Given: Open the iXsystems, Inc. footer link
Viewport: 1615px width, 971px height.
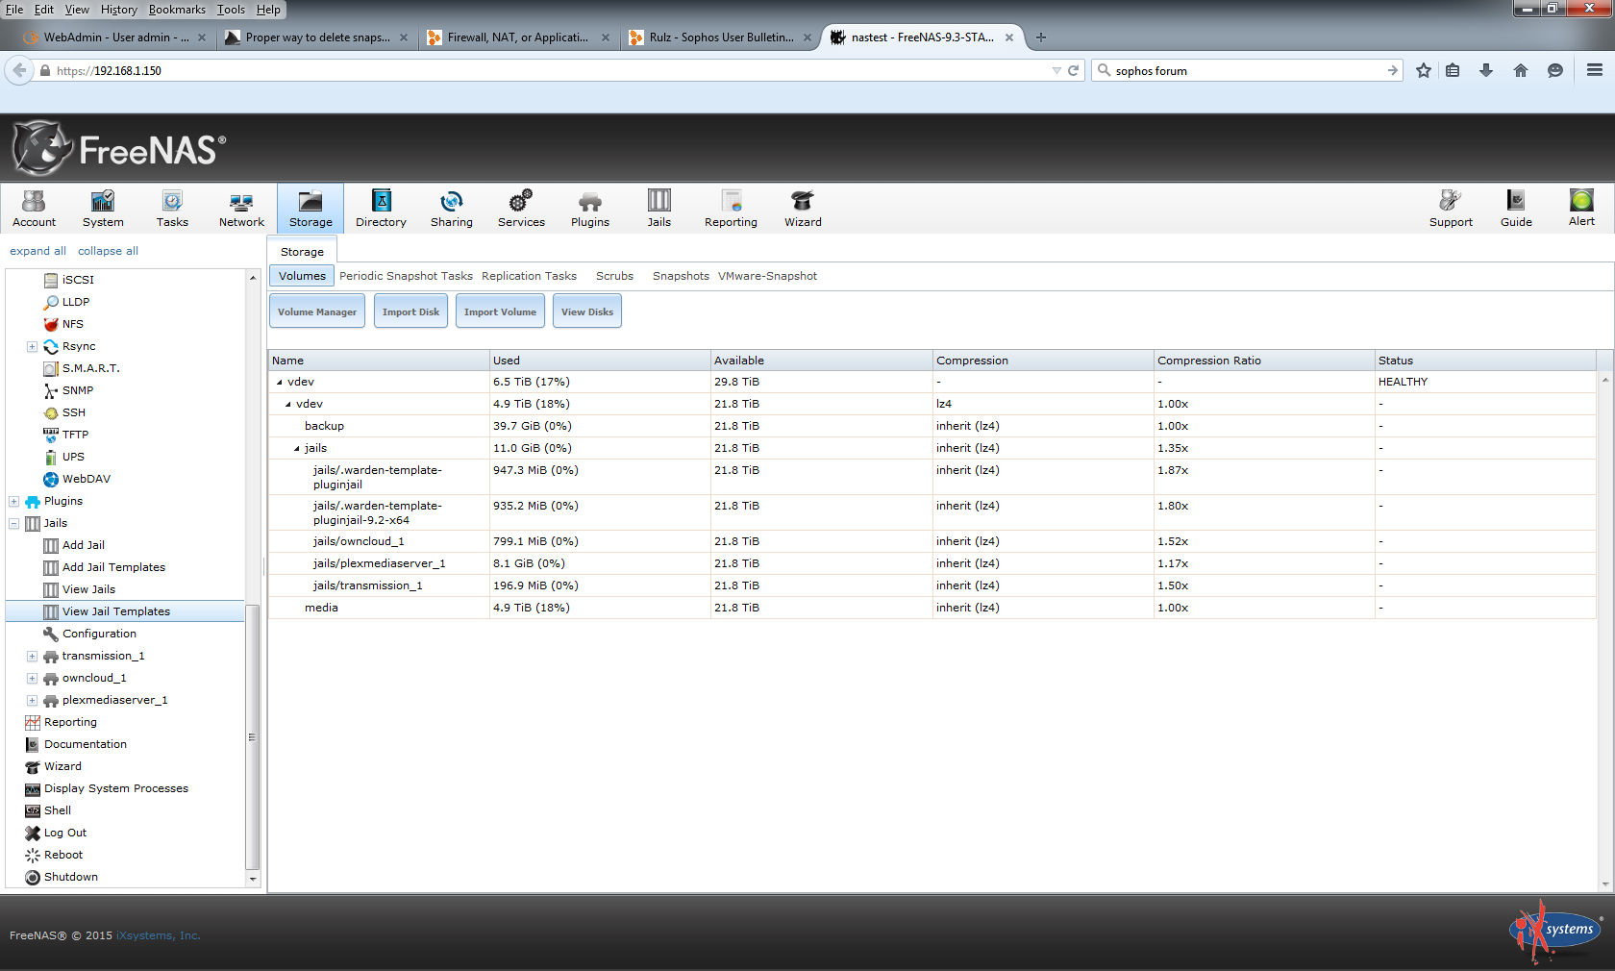Looking at the screenshot, I should tap(159, 935).
